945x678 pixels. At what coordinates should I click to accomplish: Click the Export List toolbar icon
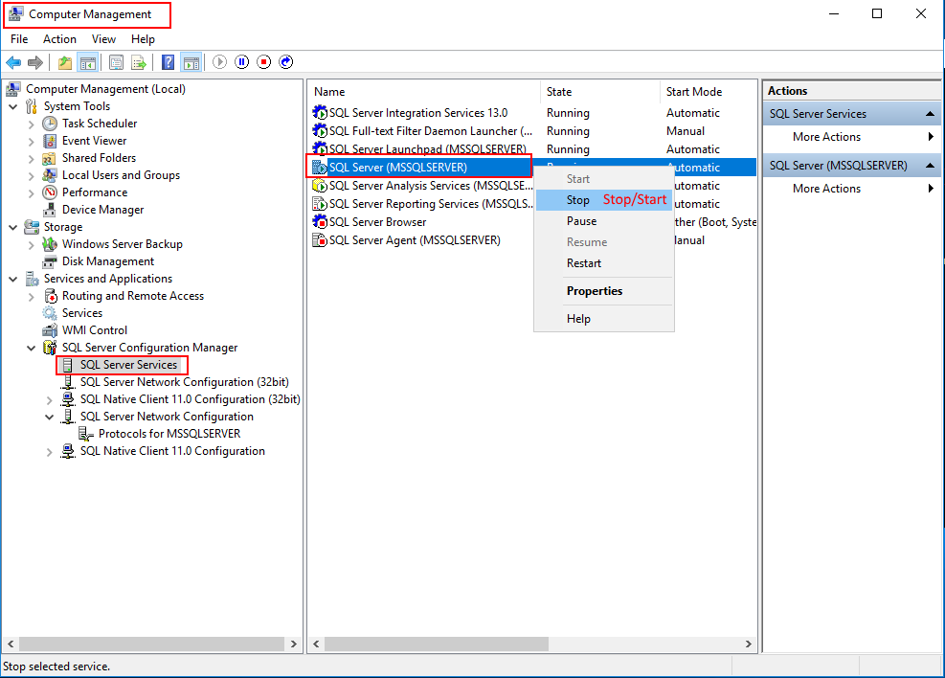[139, 62]
